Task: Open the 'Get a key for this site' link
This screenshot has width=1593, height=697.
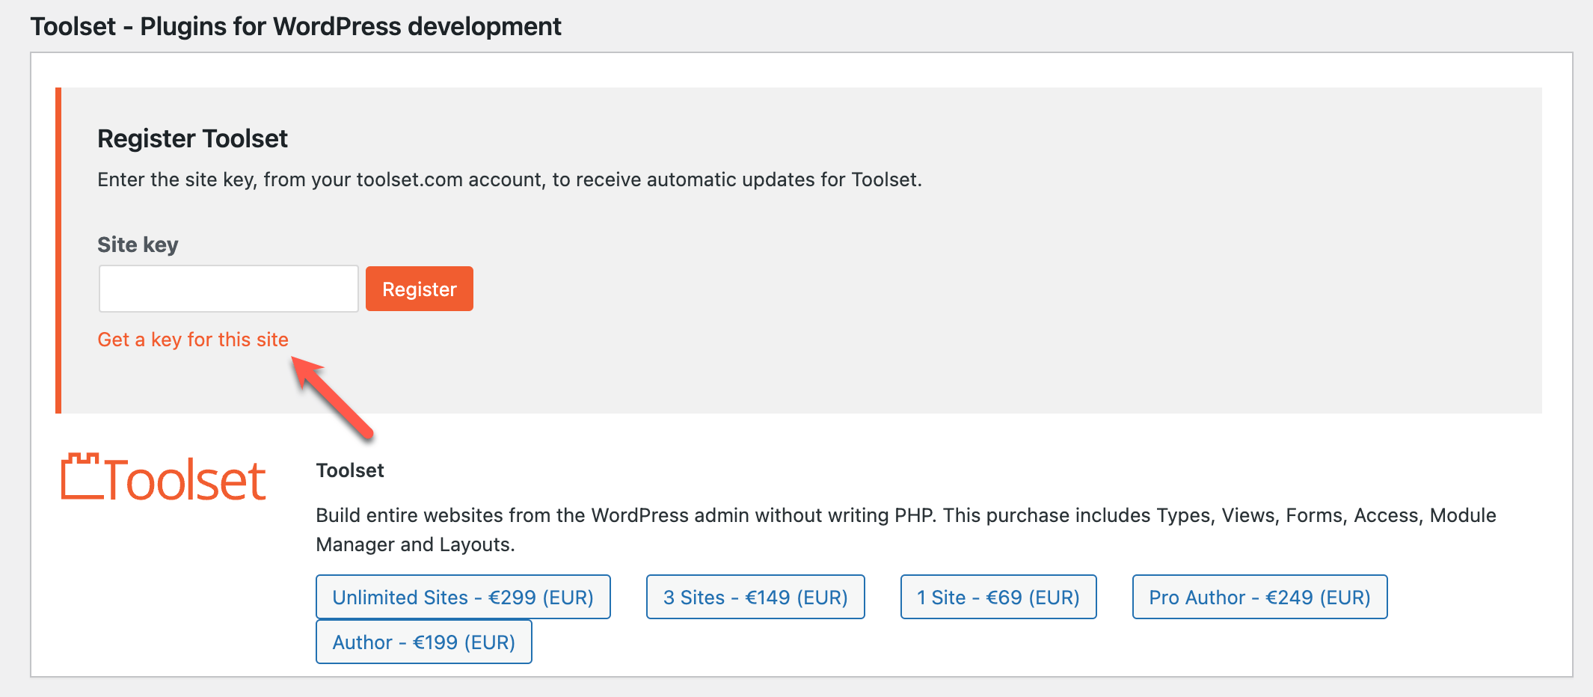Action: click(193, 340)
